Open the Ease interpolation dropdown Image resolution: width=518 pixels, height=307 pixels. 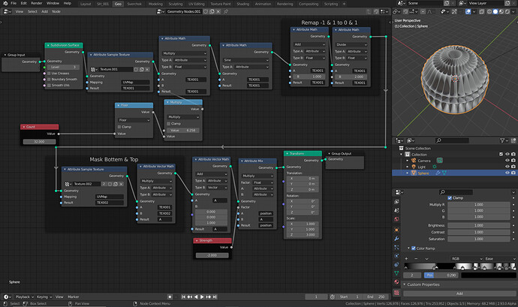501,259
